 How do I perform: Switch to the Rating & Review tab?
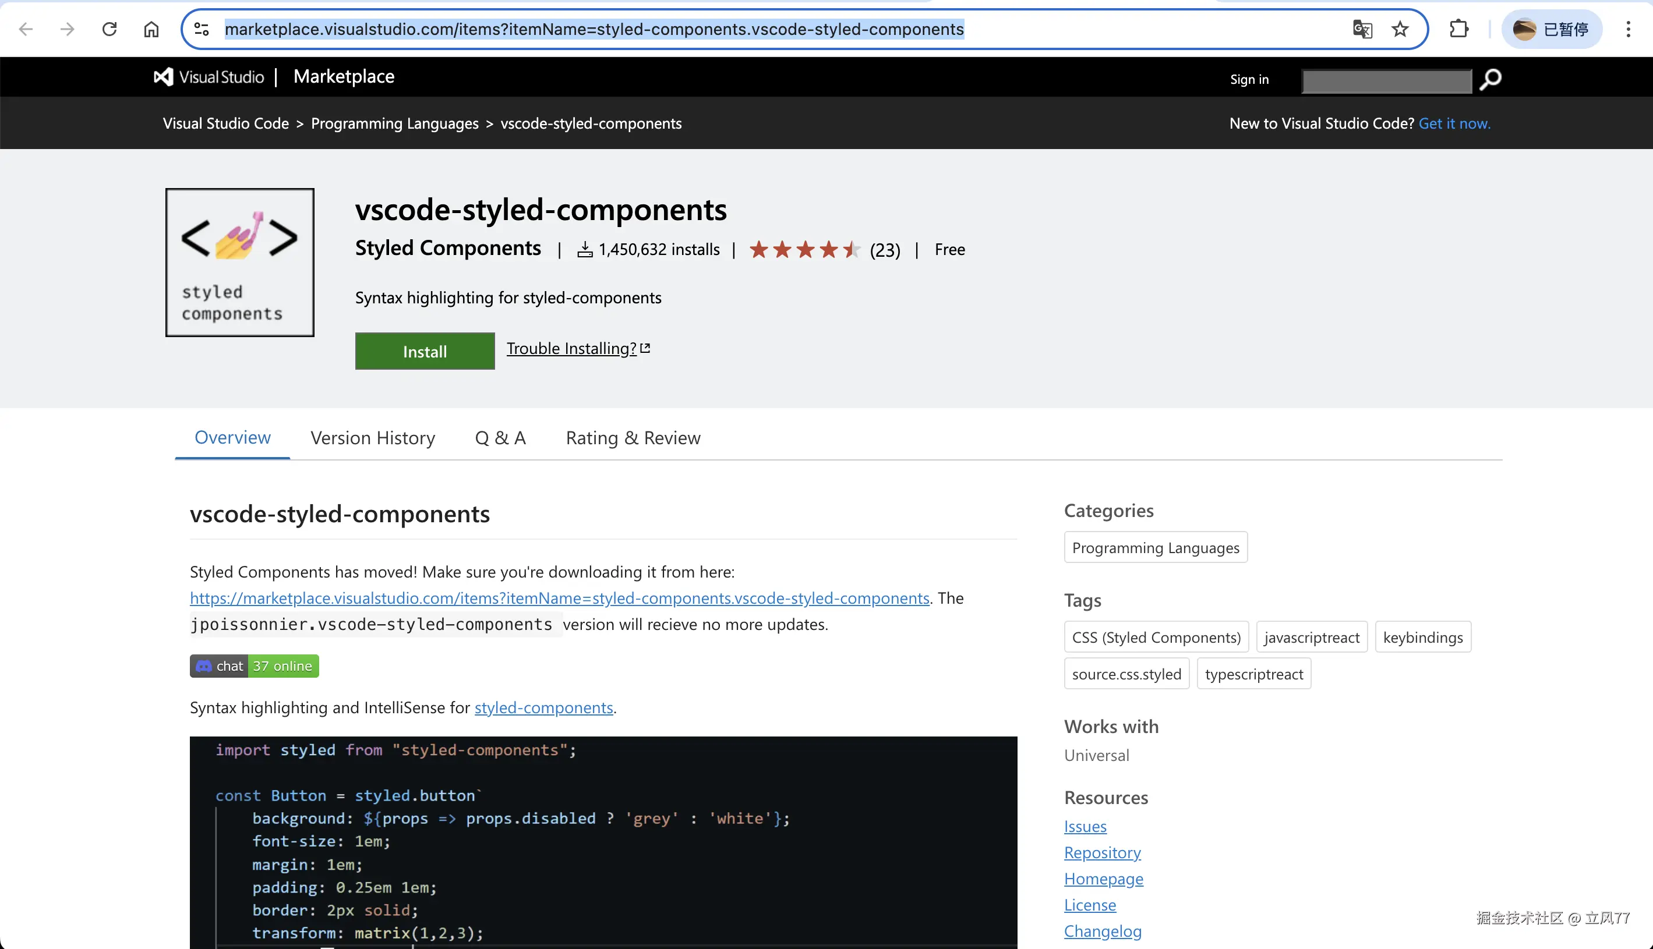633,438
